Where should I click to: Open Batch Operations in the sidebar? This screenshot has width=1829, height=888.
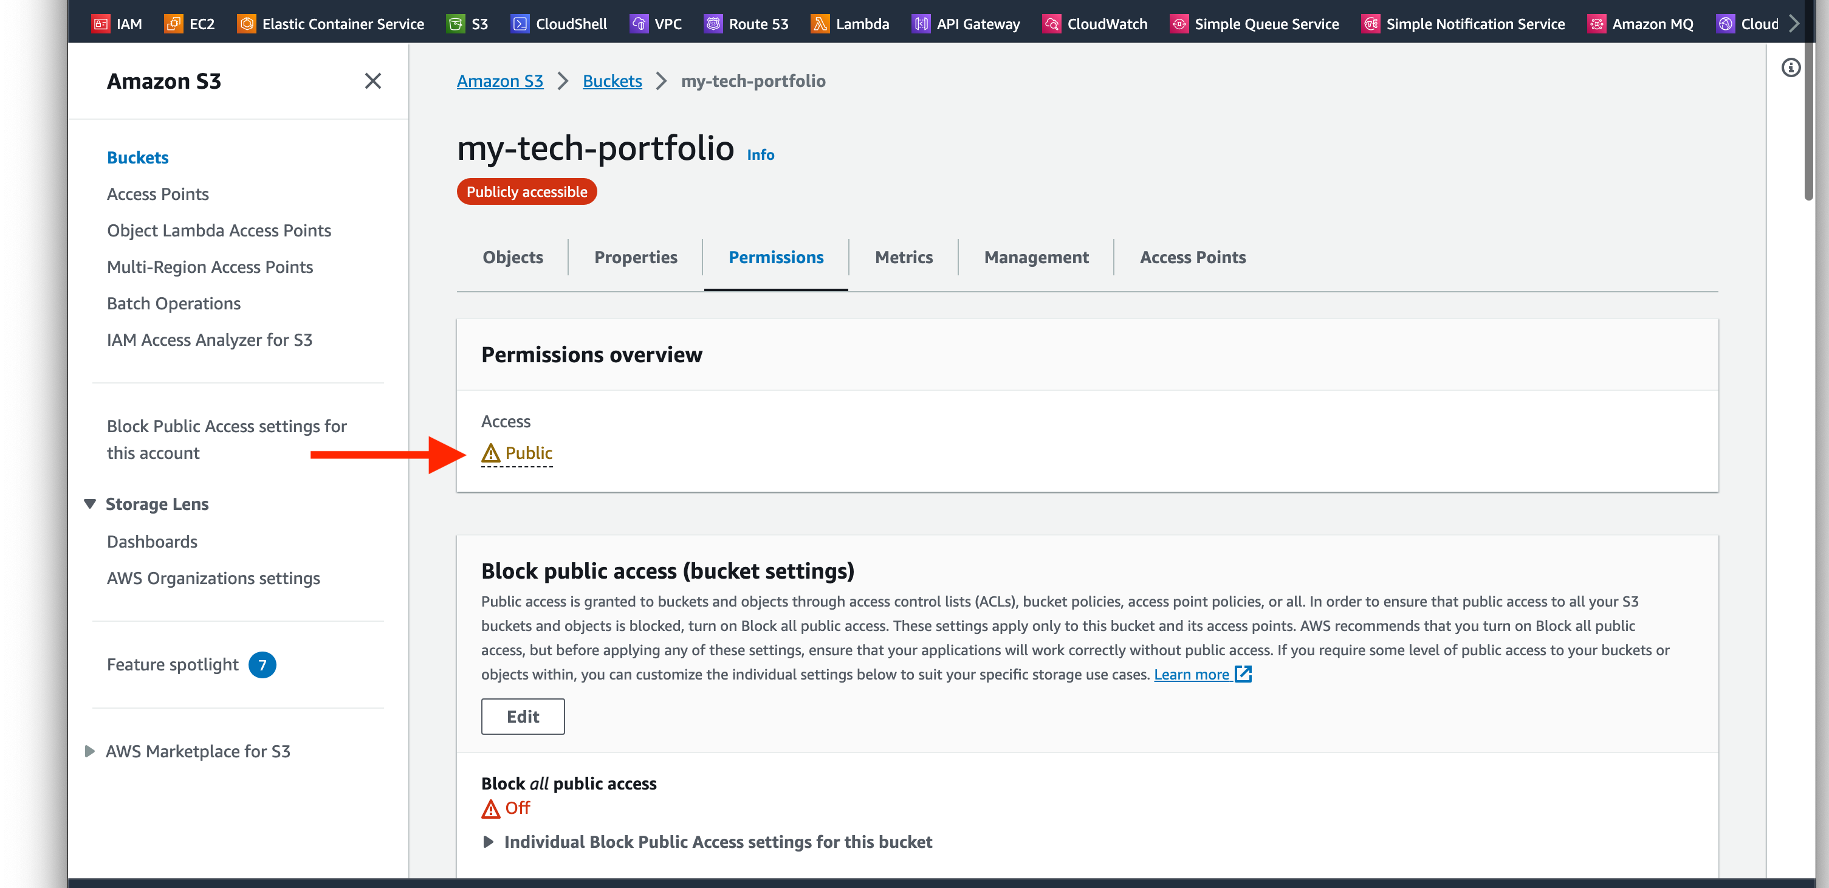(173, 303)
